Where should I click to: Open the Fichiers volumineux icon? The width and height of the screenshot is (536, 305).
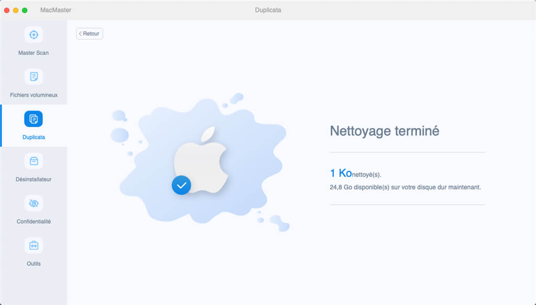pyautogui.click(x=33, y=77)
